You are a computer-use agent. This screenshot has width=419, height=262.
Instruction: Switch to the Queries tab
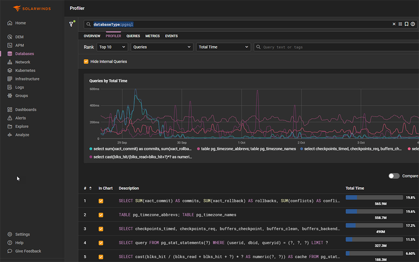click(133, 36)
